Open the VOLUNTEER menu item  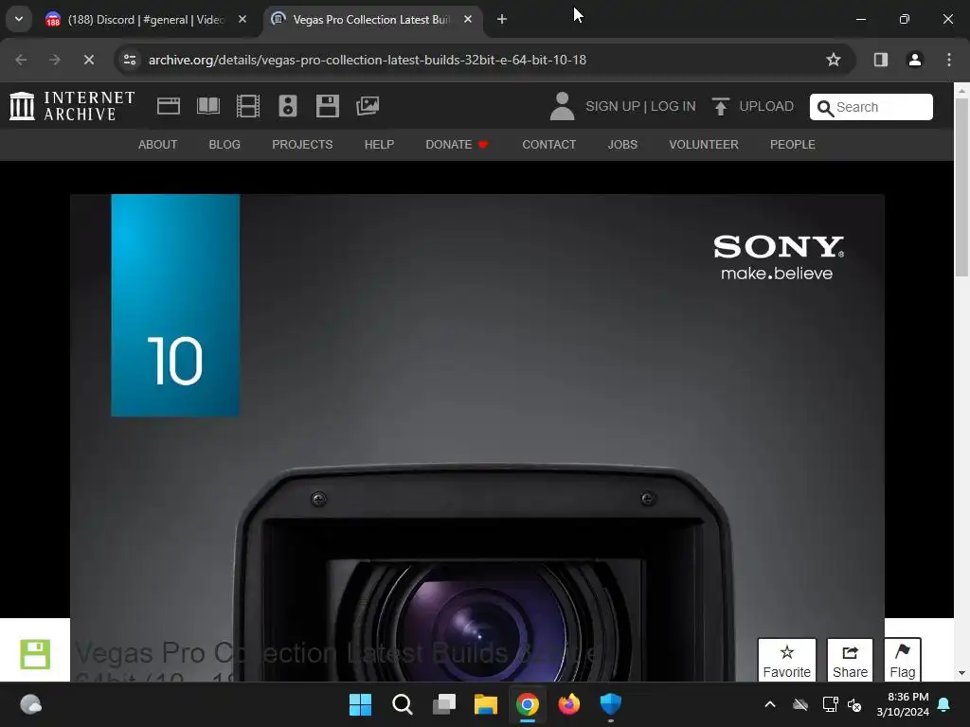click(704, 145)
